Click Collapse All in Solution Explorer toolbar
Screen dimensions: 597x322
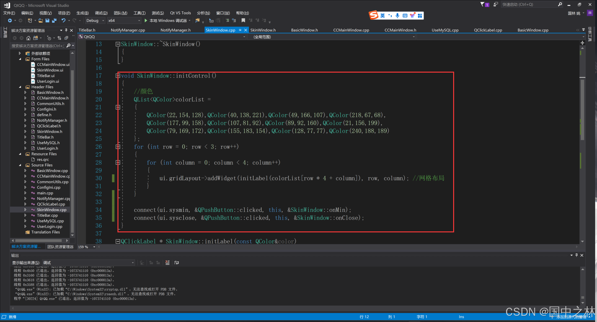(x=66, y=38)
